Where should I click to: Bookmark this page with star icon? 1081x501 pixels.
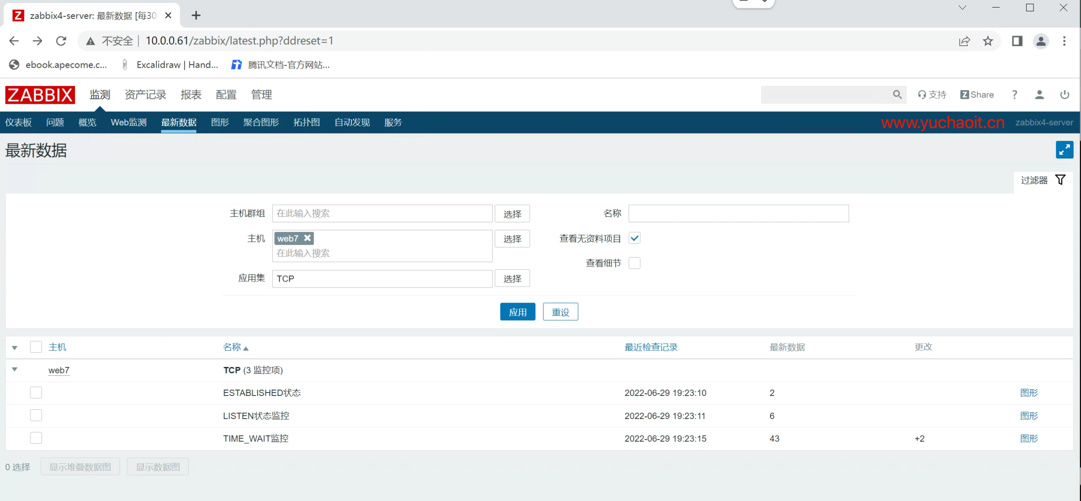tap(988, 41)
